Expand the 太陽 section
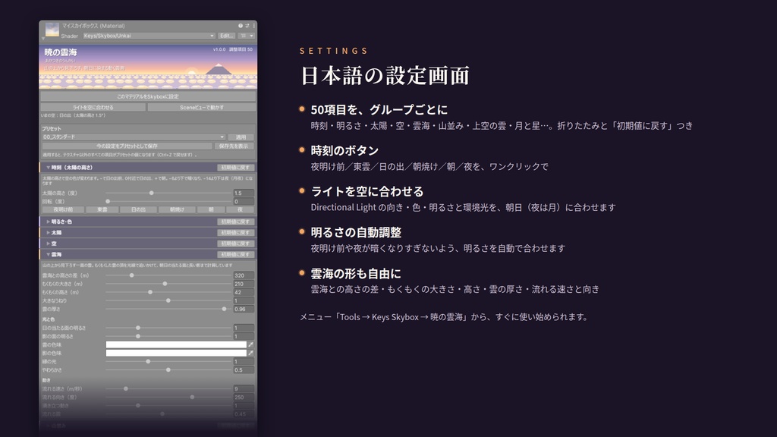The image size is (777, 437). click(x=48, y=233)
